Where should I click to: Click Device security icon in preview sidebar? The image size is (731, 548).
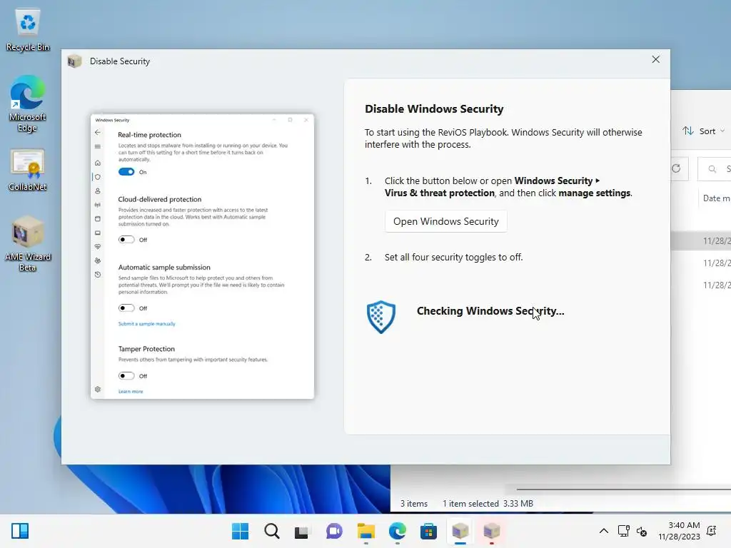click(x=97, y=233)
